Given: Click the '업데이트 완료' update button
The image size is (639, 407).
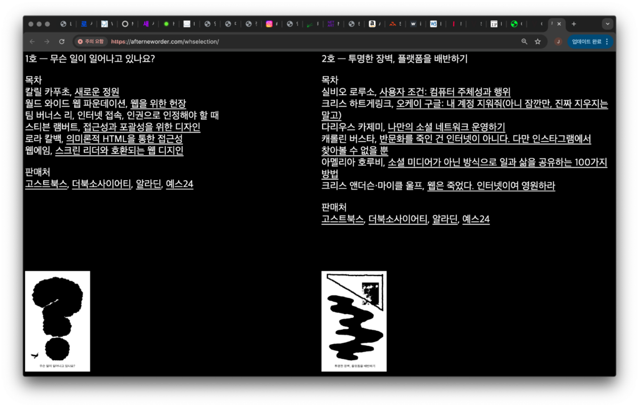Looking at the screenshot, I should click(590, 42).
